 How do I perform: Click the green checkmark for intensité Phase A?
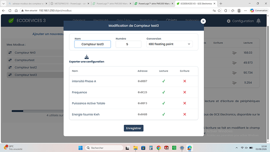point(164,81)
